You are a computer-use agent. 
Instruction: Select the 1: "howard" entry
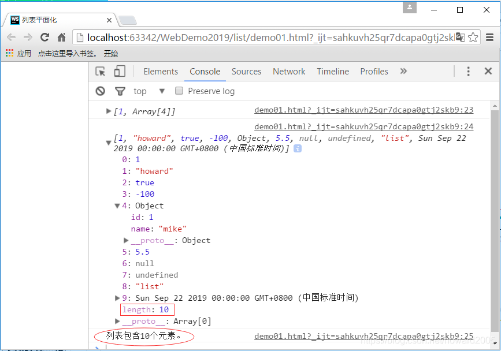[147, 171]
